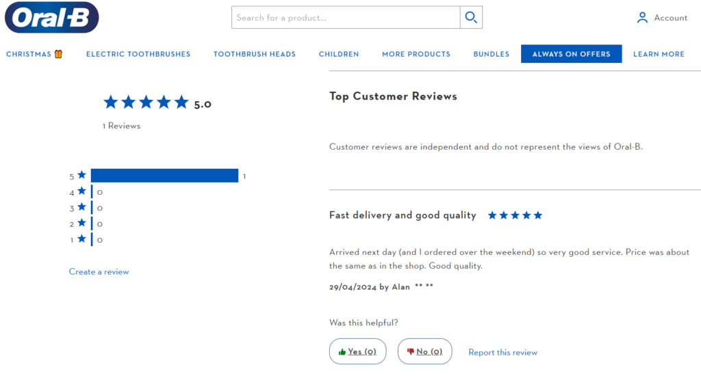Expand the More Products menu
The image size is (701, 378).
(x=416, y=54)
